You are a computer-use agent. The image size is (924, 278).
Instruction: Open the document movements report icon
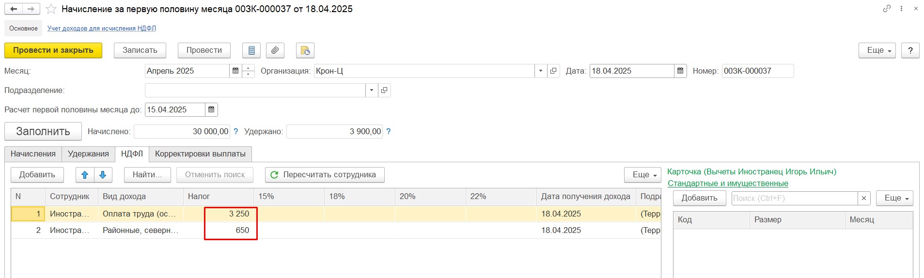coord(251,50)
